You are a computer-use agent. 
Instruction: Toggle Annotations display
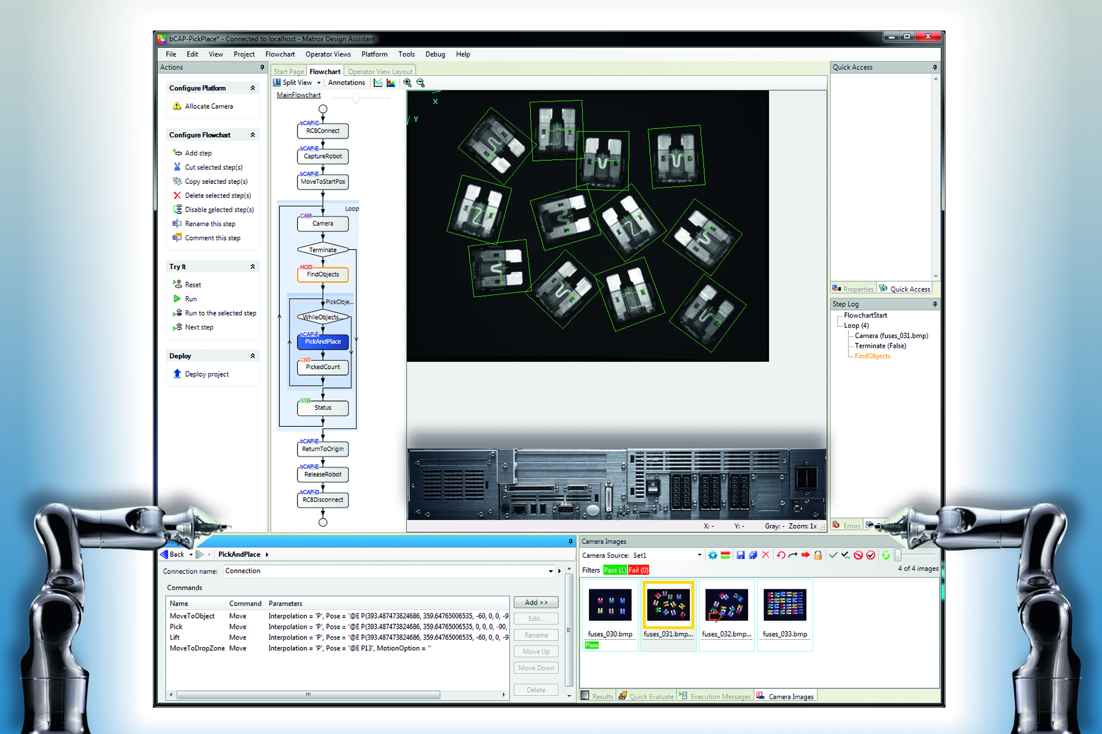[346, 83]
